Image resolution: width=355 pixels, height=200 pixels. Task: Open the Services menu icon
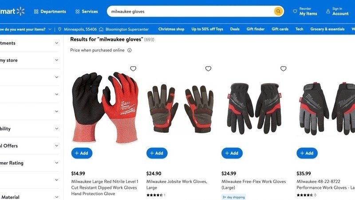[77, 12]
